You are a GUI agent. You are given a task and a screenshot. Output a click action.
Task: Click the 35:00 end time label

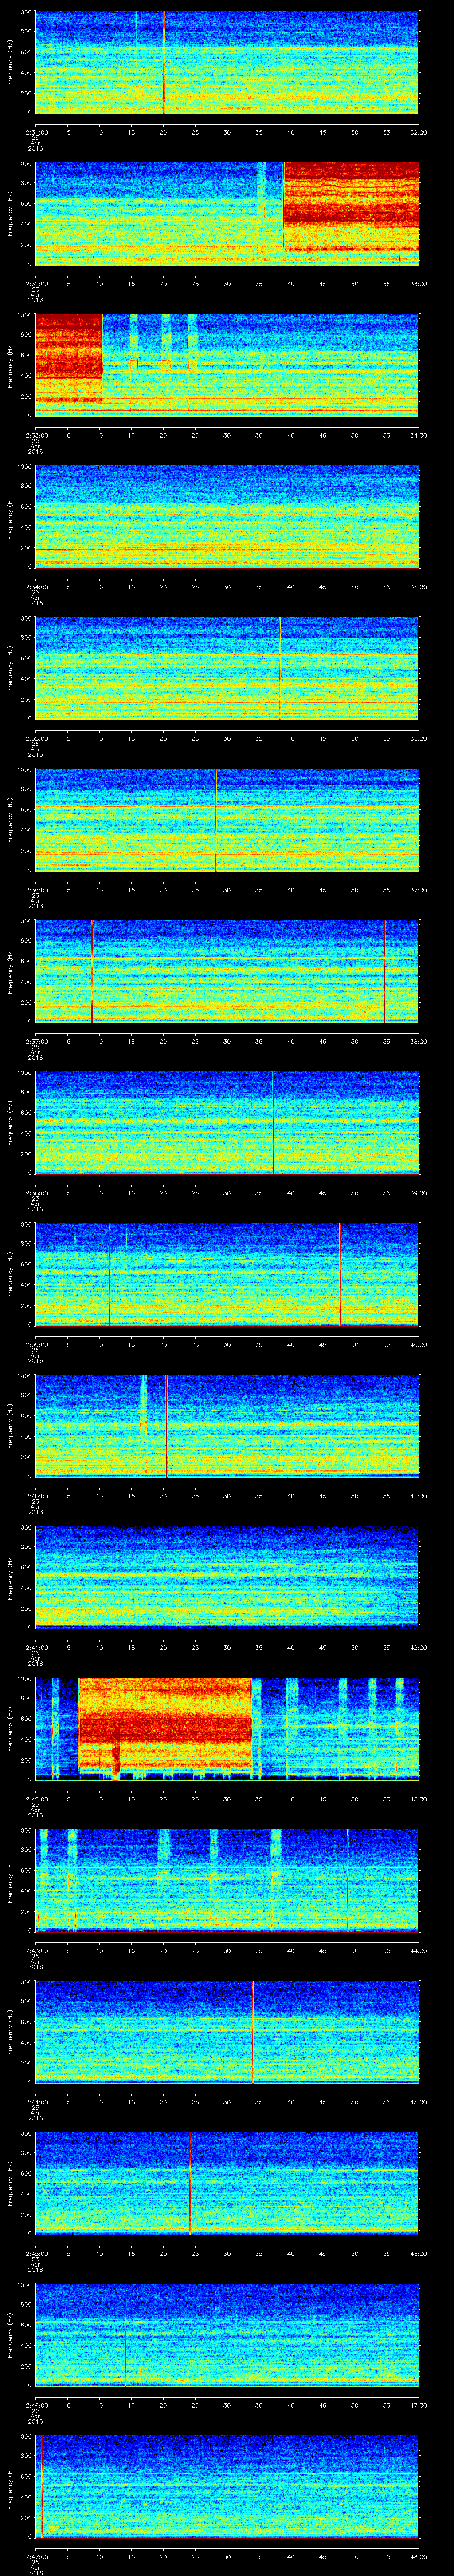click(x=418, y=586)
